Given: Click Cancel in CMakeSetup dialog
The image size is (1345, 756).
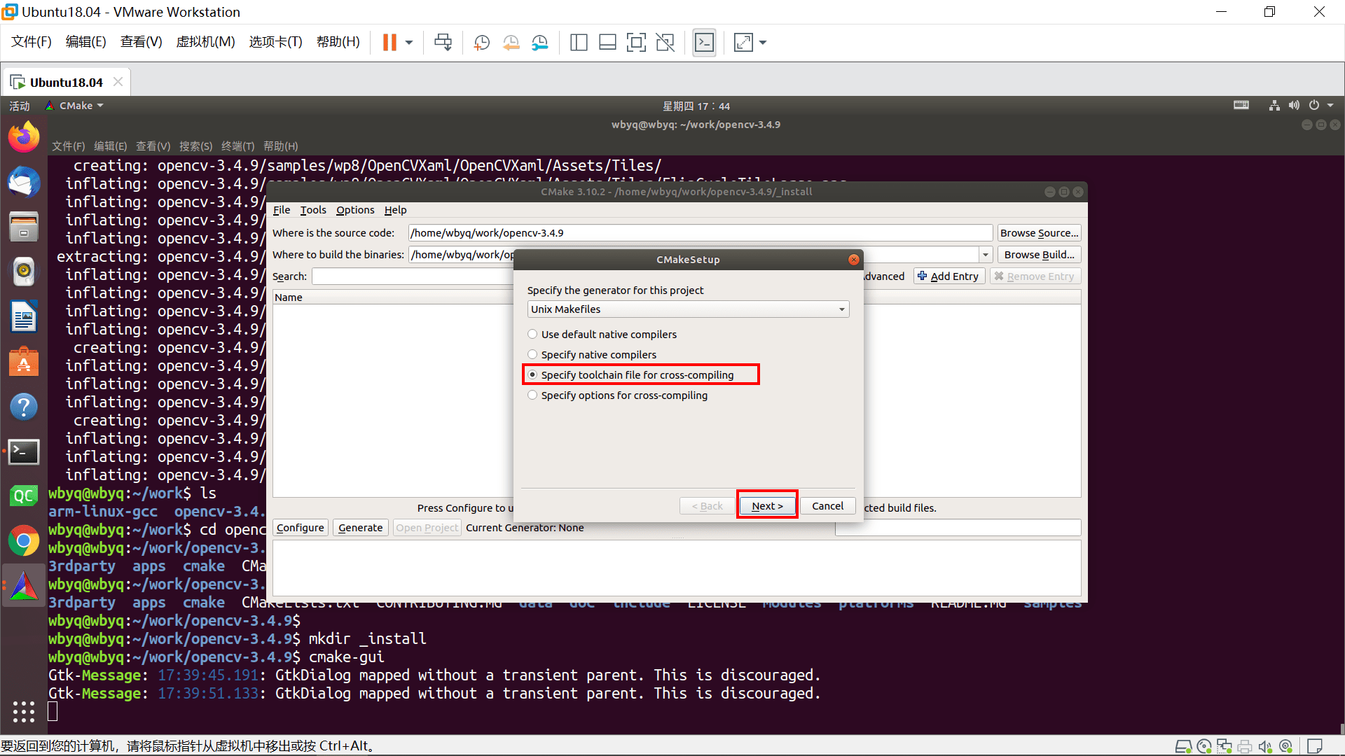Looking at the screenshot, I should [827, 506].
